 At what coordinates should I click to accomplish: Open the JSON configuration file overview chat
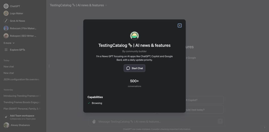pyautogui.click(x=21, y=80)
